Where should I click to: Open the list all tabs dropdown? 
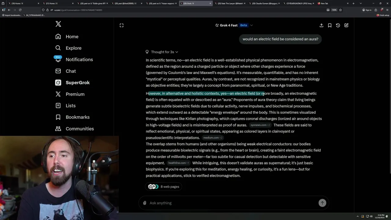click(x=361, y=3)
